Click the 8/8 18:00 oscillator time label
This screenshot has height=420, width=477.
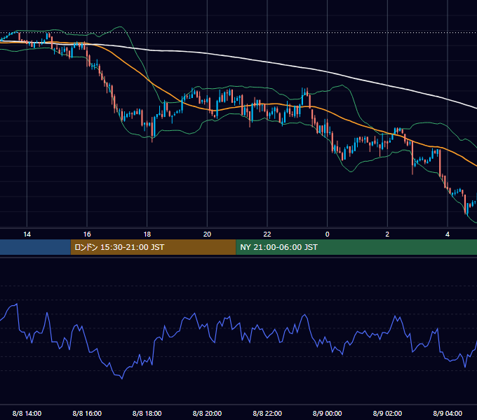pos(147,413)
